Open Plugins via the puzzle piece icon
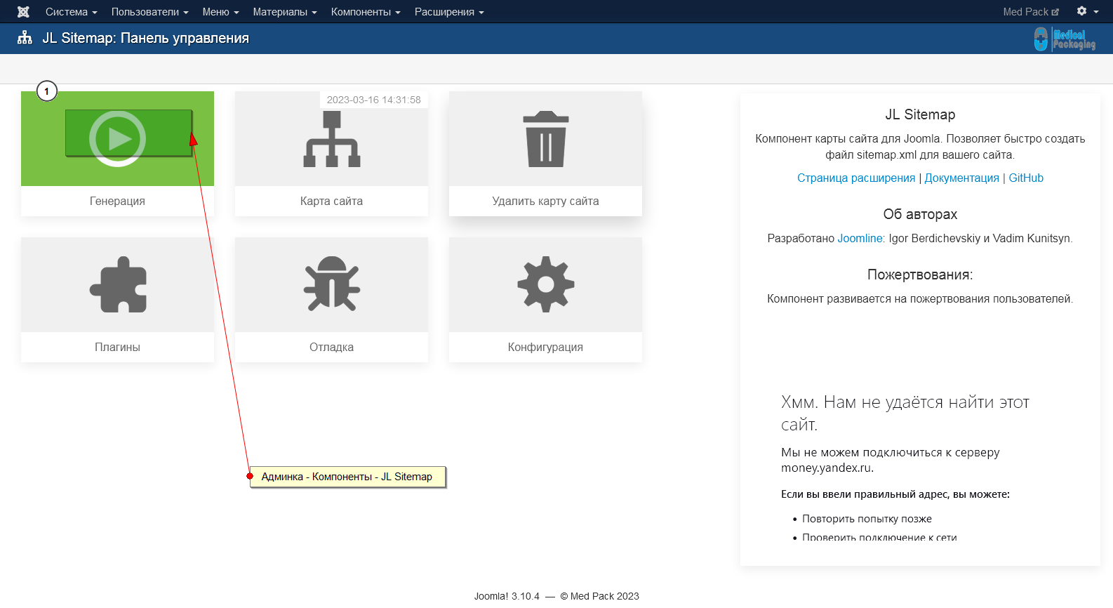This screenshot has width=1113, height=608. coord(117,284)
